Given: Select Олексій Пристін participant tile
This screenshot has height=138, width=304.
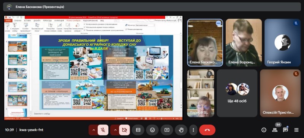Looking at the screenshot, I should pos(280,93).
